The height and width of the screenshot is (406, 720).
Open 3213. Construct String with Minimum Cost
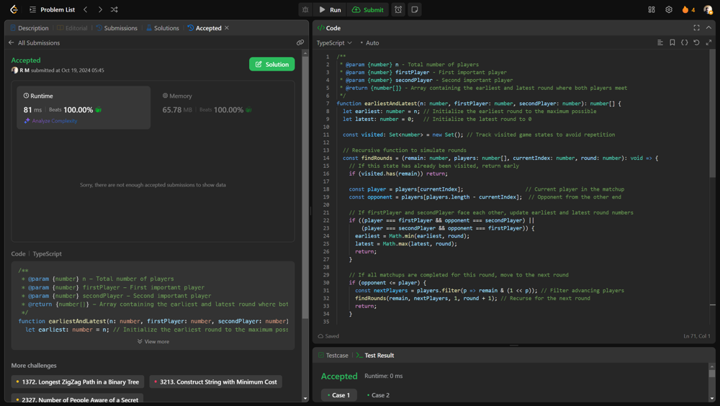point(216,382)
